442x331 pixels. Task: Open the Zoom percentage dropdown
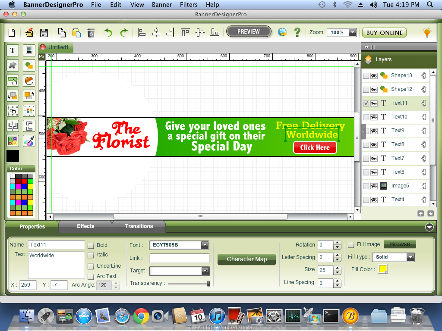pyautogui.click(x=353, y=32)
